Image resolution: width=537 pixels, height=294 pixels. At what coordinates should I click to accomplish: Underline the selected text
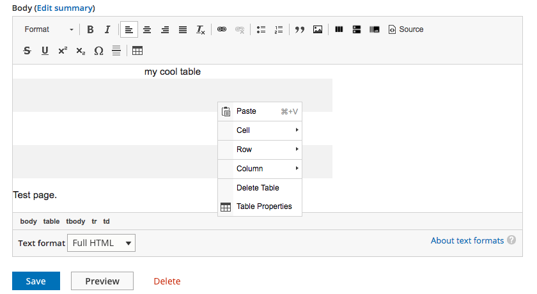point(45,50)
